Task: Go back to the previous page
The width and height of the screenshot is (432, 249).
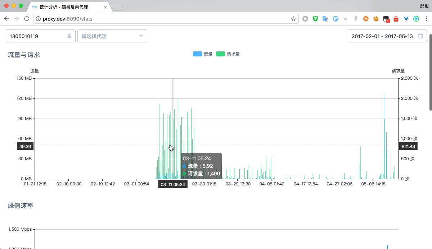Action: pos(6,19)
